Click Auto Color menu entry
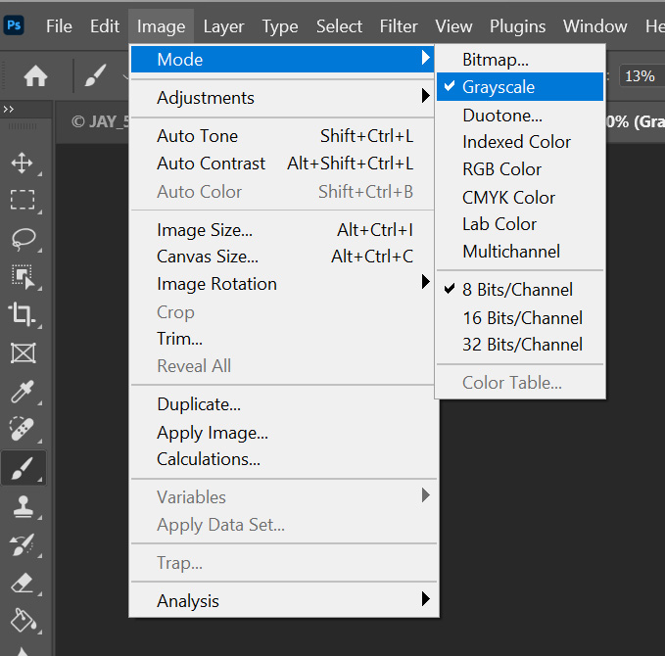Screen dimensions: 665x656 click(282, 191)
